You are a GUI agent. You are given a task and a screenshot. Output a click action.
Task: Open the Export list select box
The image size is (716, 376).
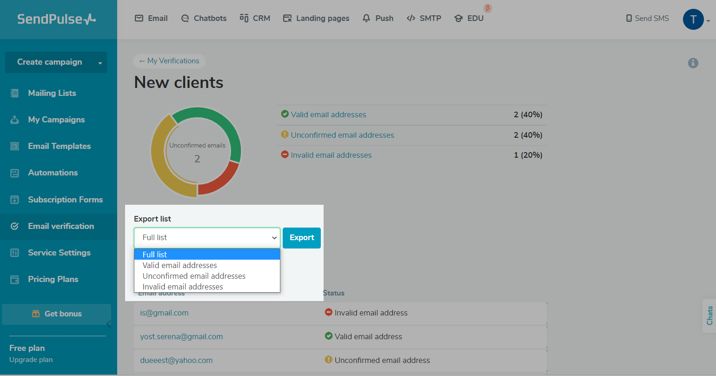pyautogui.click(x=207, y=238)
